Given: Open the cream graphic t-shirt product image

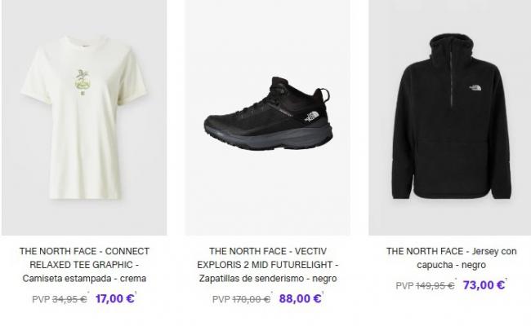Looking at the screenshot, I should (x=84, y=122).
